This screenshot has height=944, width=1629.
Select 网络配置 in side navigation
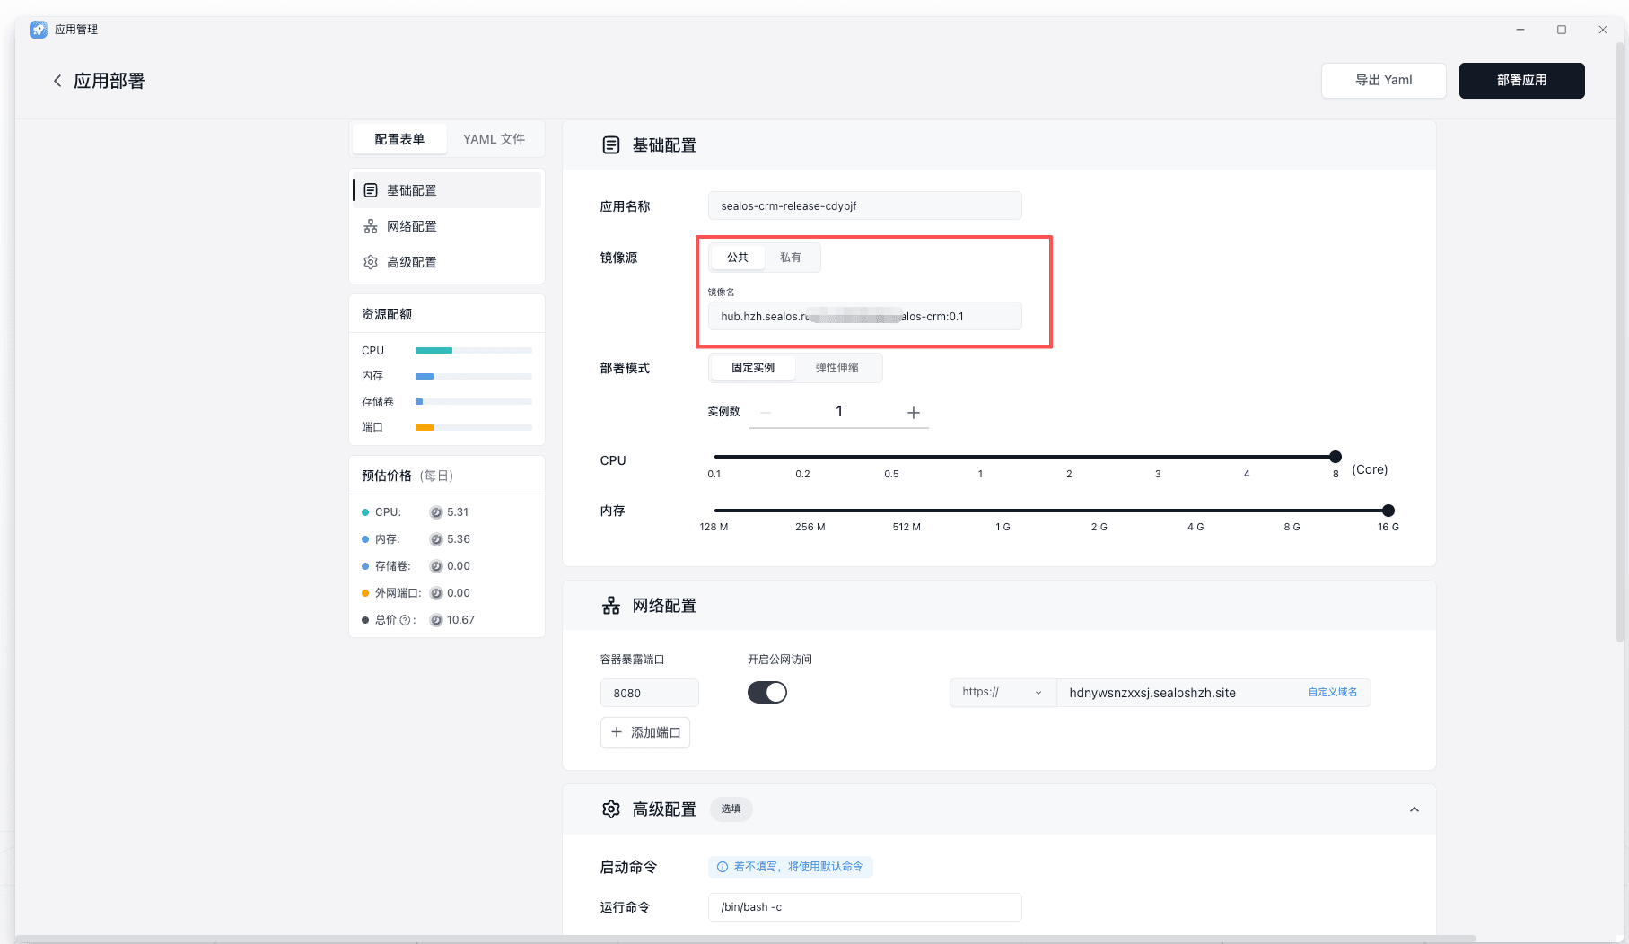(447, 226)
